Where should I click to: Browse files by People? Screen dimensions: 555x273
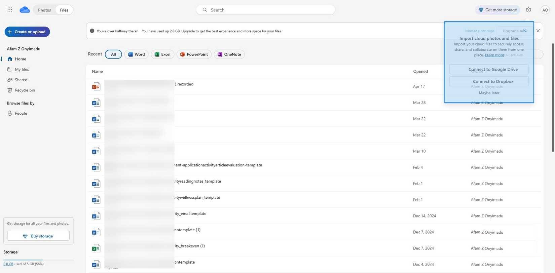tap(21, 113)
